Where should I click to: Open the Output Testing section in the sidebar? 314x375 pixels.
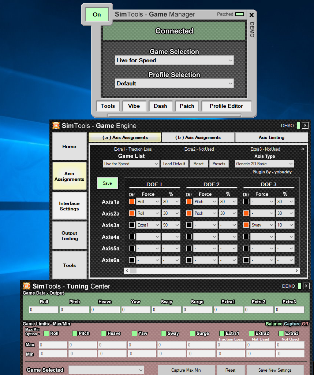[x=70, y=236]
